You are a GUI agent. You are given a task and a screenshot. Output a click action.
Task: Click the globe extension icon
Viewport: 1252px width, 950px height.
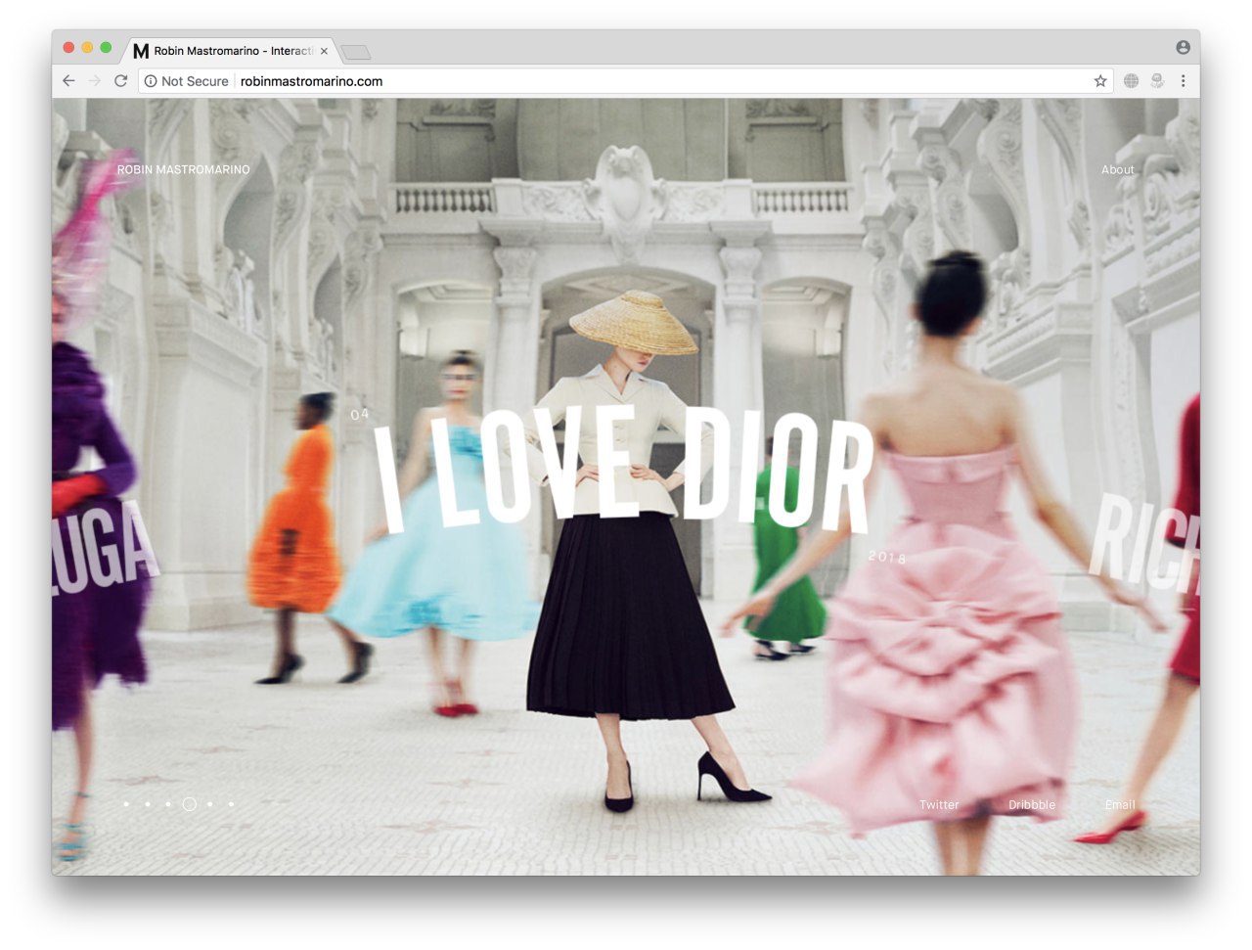(1131, 81)
